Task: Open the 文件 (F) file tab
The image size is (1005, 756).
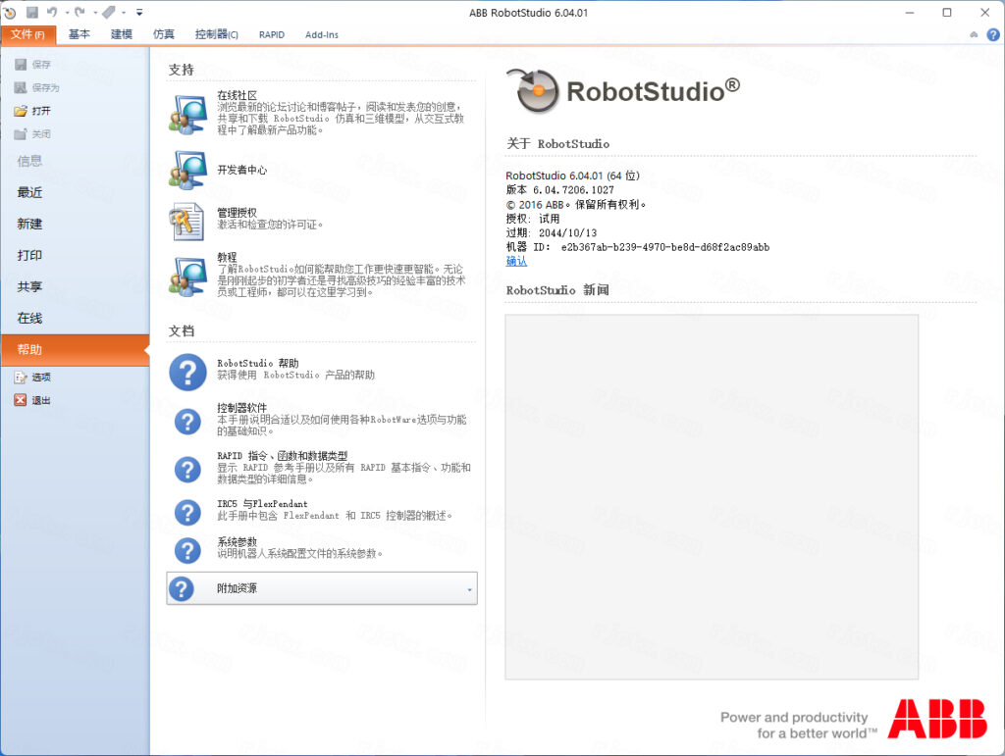Action: tap(27, 34)
